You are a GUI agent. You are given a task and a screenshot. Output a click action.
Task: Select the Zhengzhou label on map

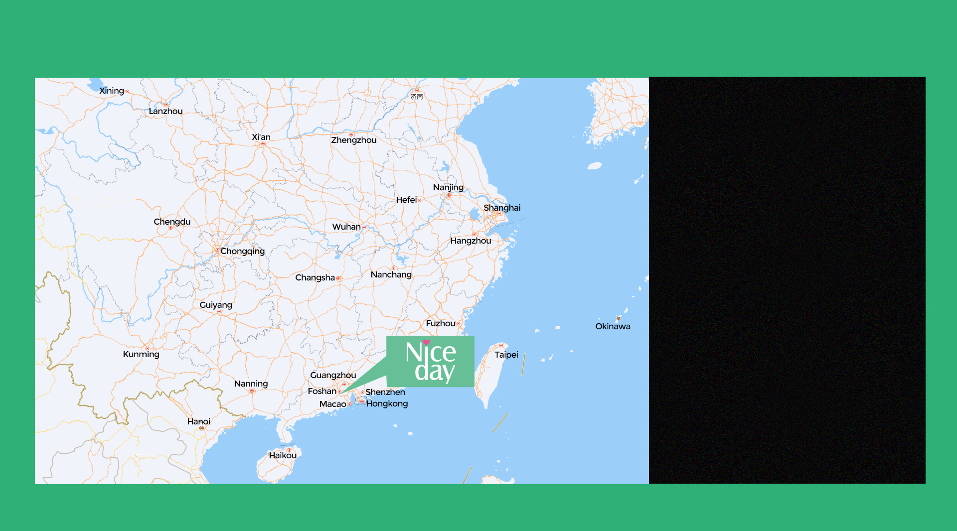(x=354, y=140)
